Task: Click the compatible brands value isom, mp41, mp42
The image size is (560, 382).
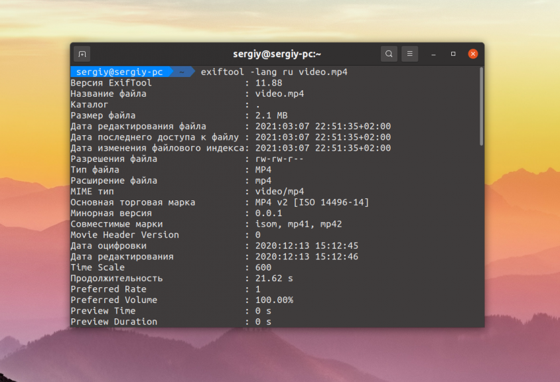Action: click(299, 224)
